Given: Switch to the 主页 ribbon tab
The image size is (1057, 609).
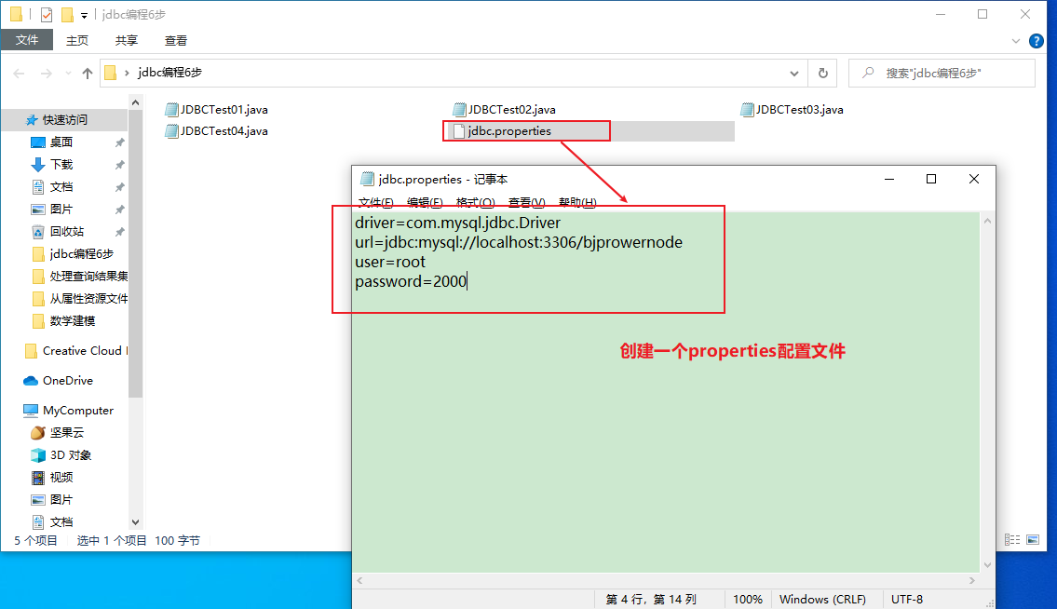Looking at the screenshot, I should click(77, 40).
